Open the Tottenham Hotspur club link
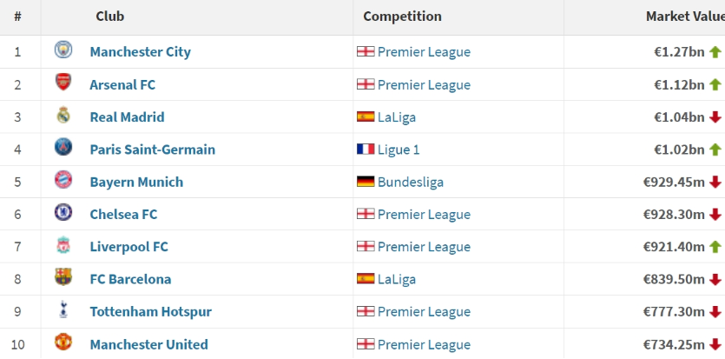This screenshot has height=359, width=725. point(150,311)
